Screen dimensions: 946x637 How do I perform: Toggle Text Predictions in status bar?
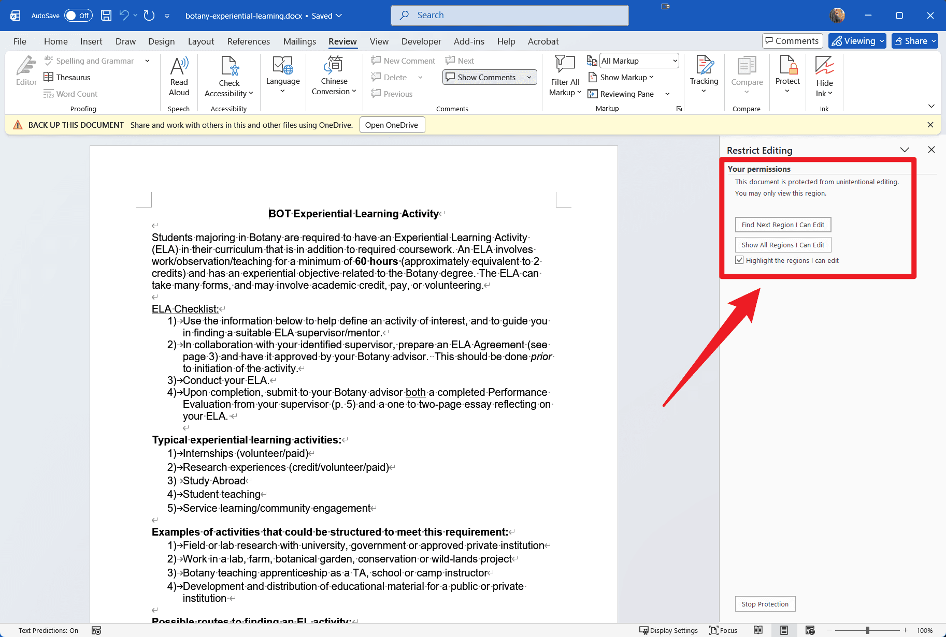pyautogui.click(x=48, y=630)
